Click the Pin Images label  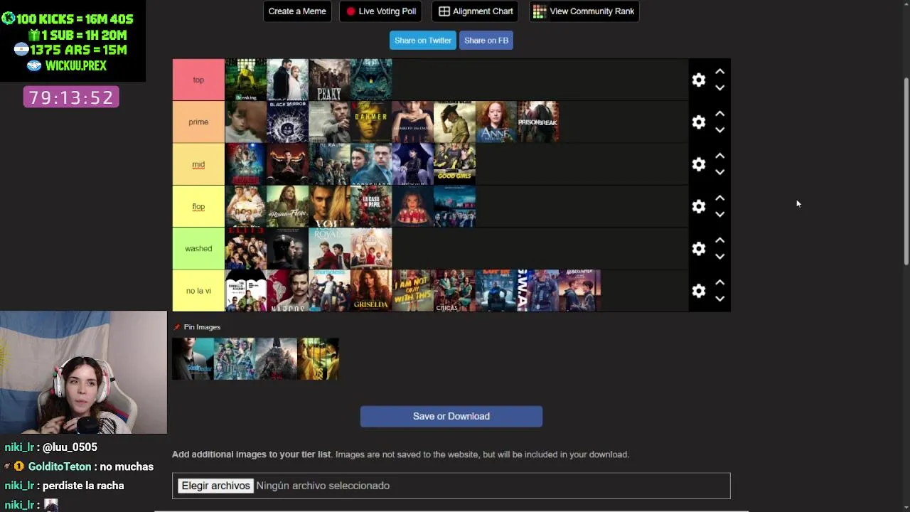click(202, 327)
